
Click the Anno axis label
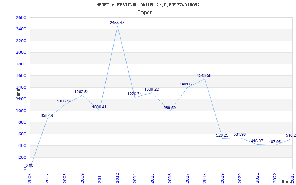286,181
